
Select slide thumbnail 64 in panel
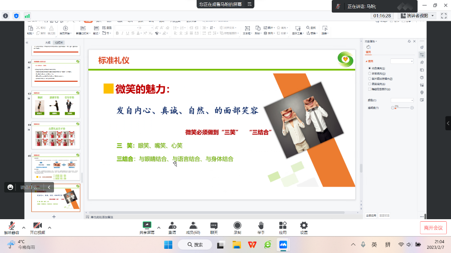[x=56, y=135]
